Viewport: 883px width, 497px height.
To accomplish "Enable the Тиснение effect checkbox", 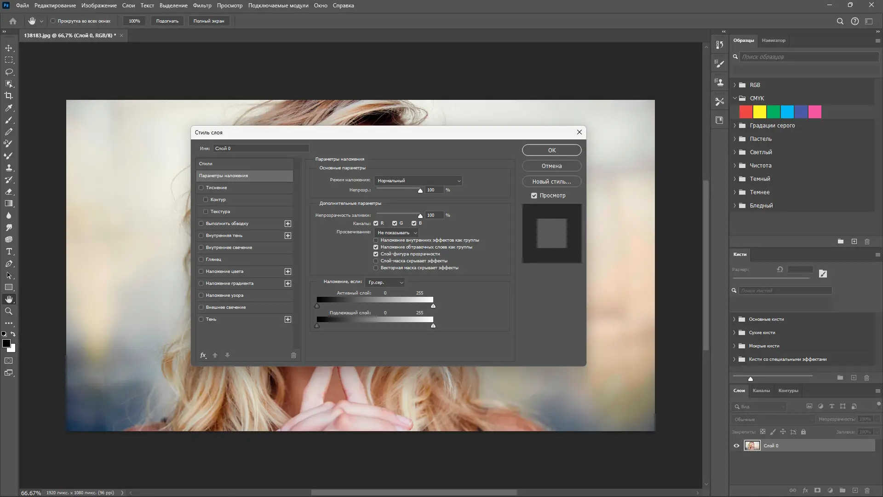I will [201, 188].
